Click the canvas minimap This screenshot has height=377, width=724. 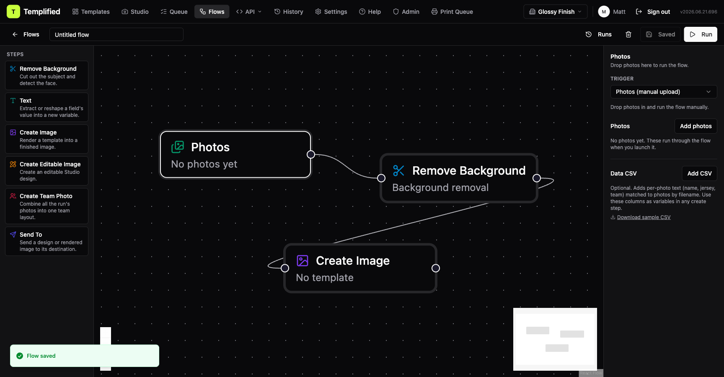click(x=555, y=339)
